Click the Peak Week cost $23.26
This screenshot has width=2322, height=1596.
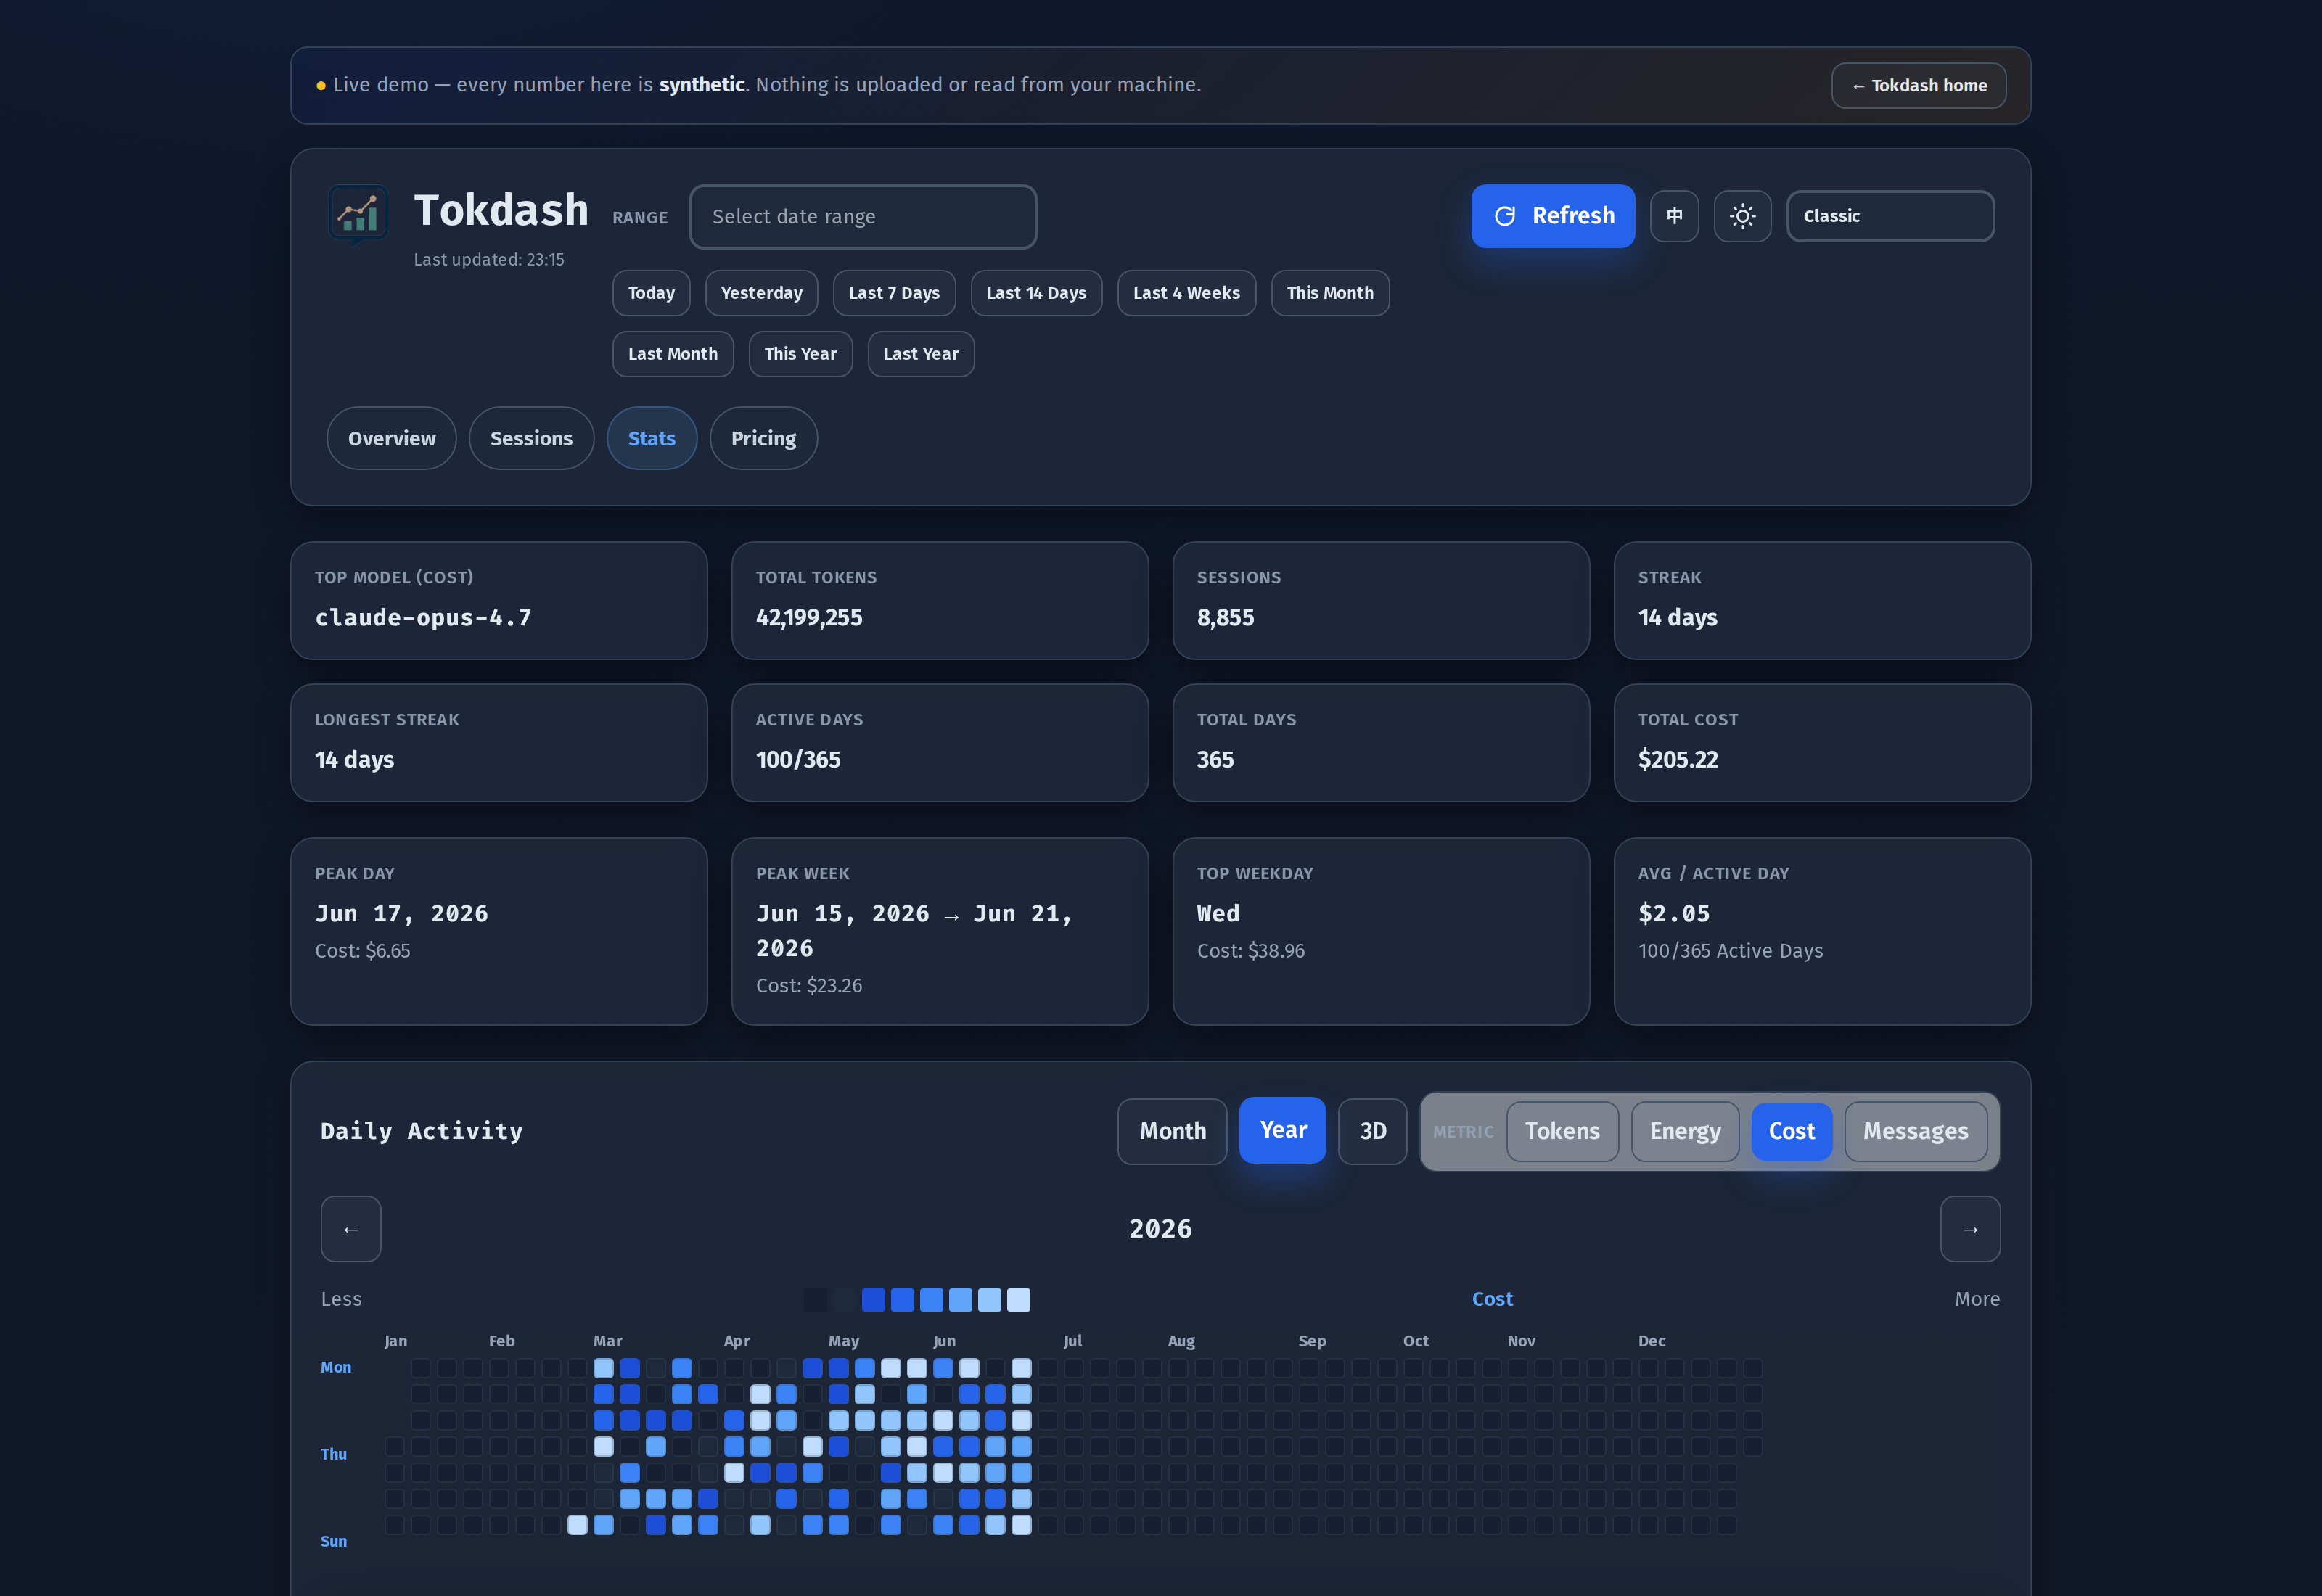click(809, 986)
